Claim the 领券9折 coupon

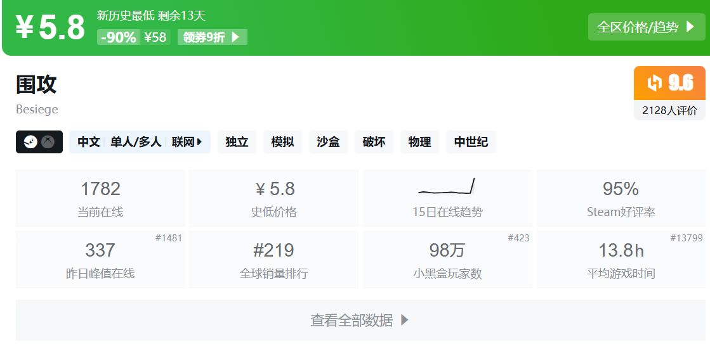click(x=213, y=37)
